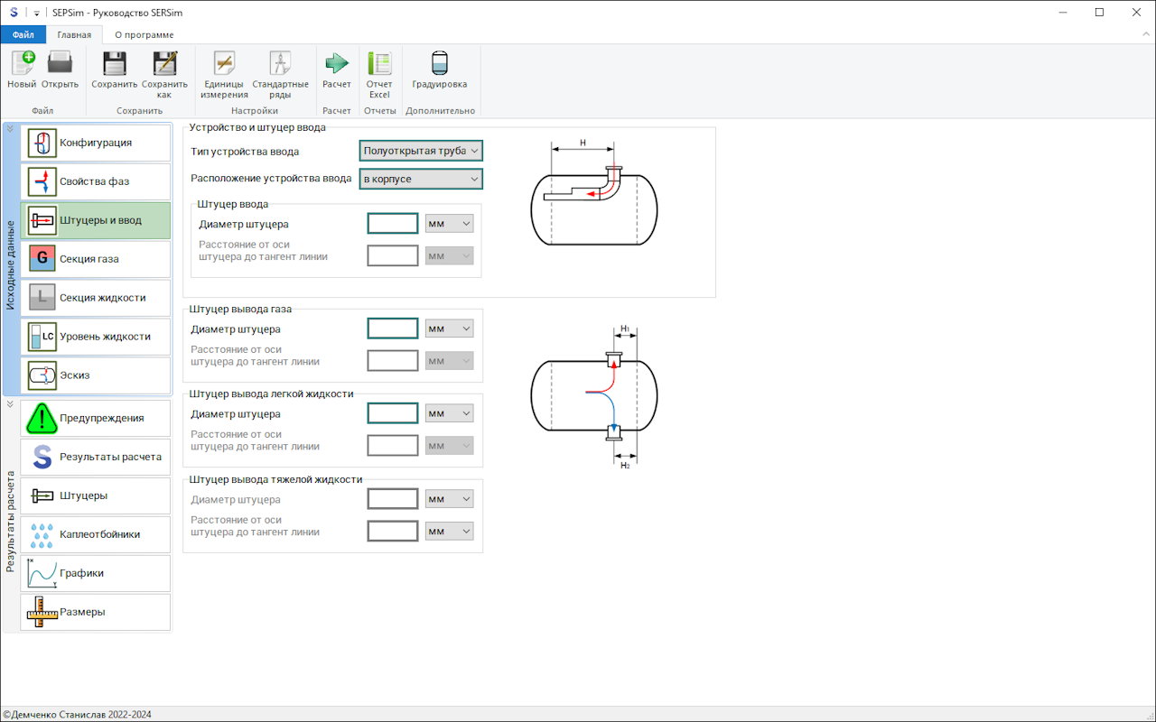
Task: Open the Файл menu tab
Action: [23, 35]
